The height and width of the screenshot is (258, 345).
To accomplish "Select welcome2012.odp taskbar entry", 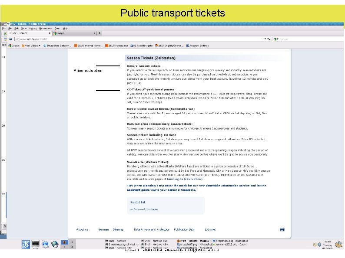I will click(230, 244).
